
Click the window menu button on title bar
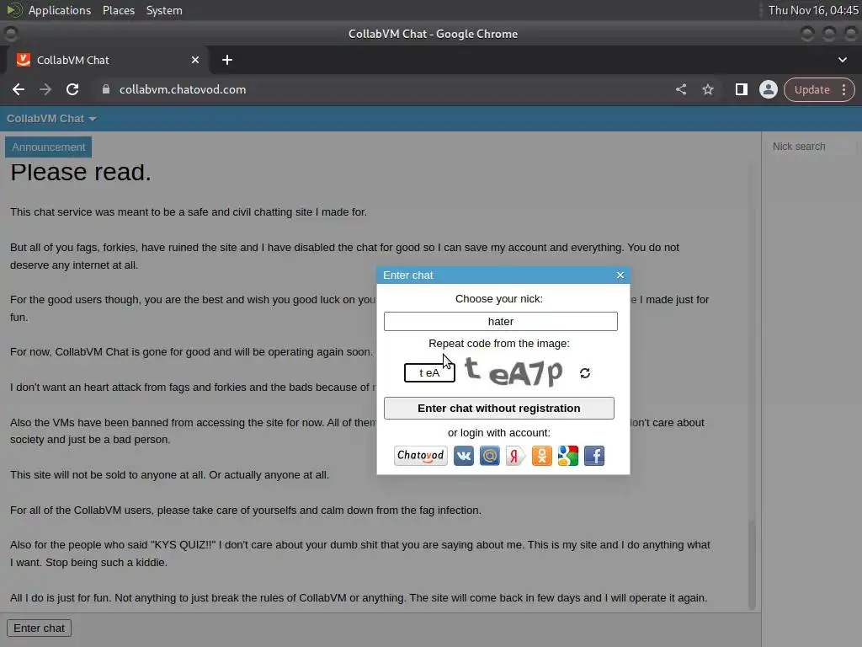[x=10, y=34]
